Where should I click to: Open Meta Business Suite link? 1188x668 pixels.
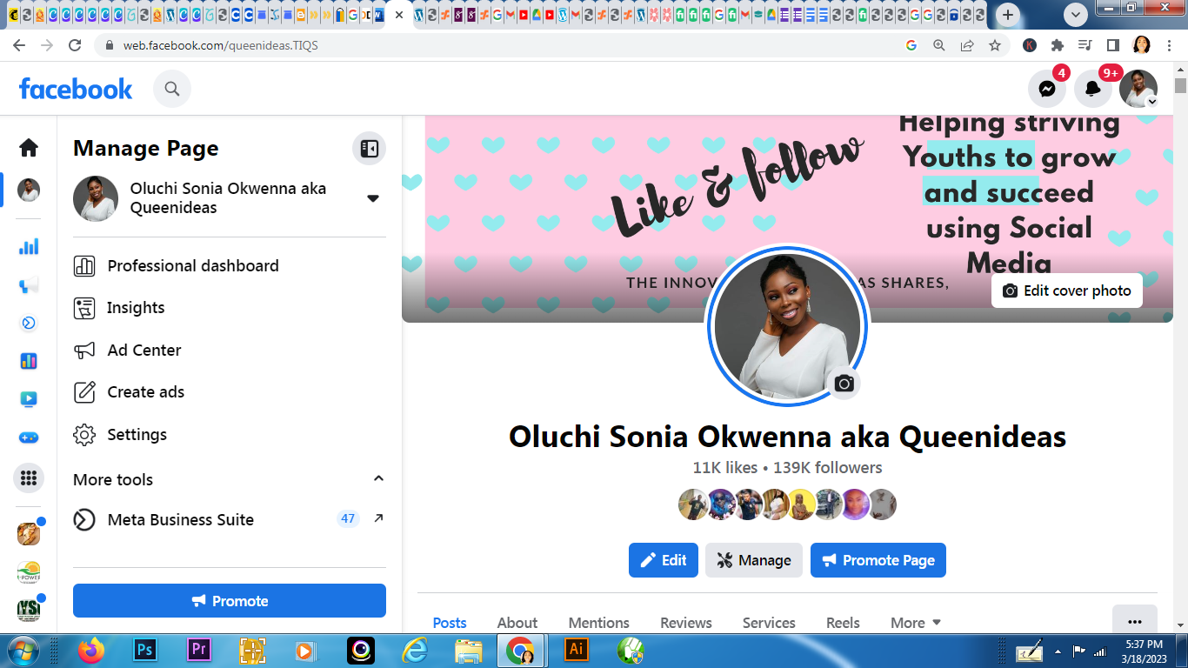tap(181, 520)
